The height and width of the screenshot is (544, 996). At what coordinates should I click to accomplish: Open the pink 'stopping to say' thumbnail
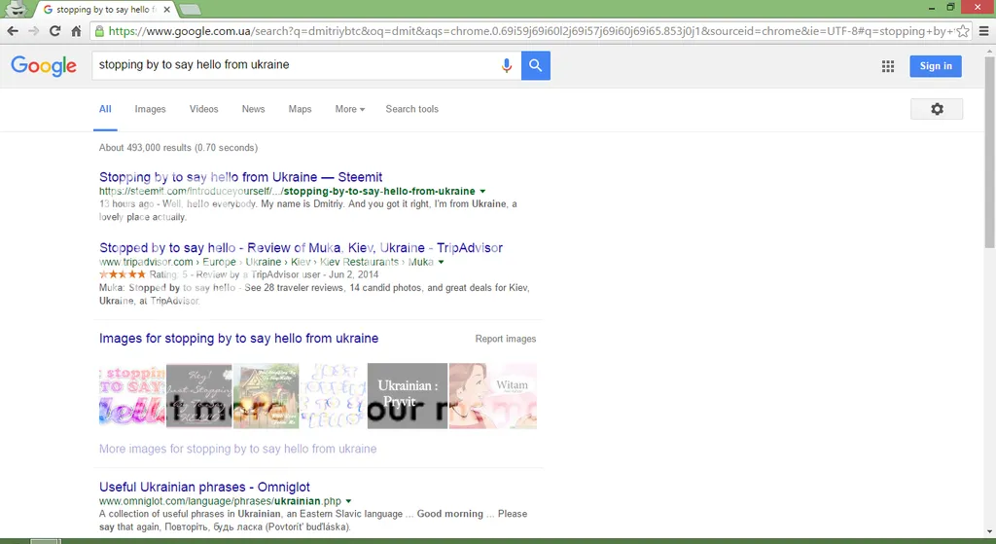(132, 396)
